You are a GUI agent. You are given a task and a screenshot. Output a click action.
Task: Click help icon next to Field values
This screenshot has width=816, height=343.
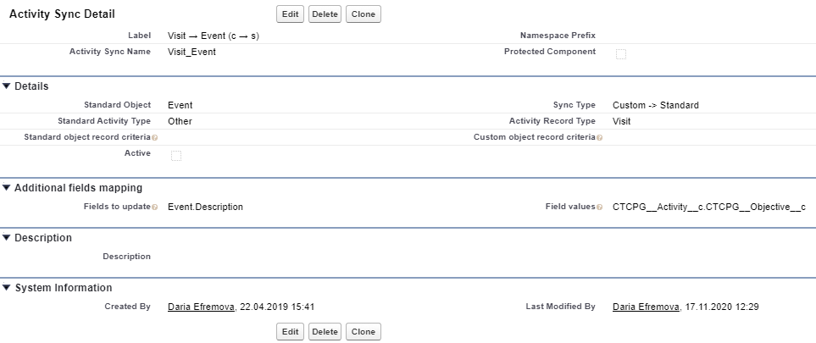[599, 207]
